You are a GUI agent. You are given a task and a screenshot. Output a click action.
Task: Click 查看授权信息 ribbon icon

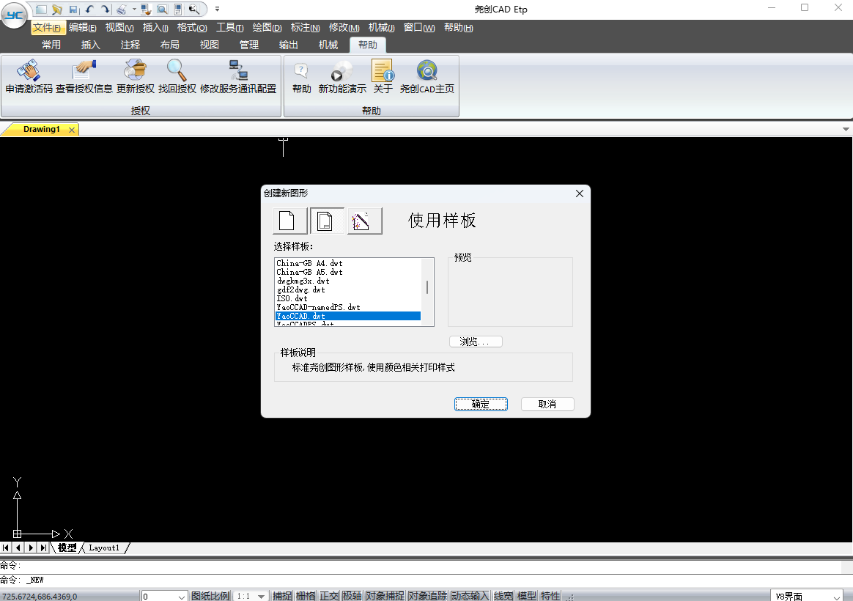point(84,77)
